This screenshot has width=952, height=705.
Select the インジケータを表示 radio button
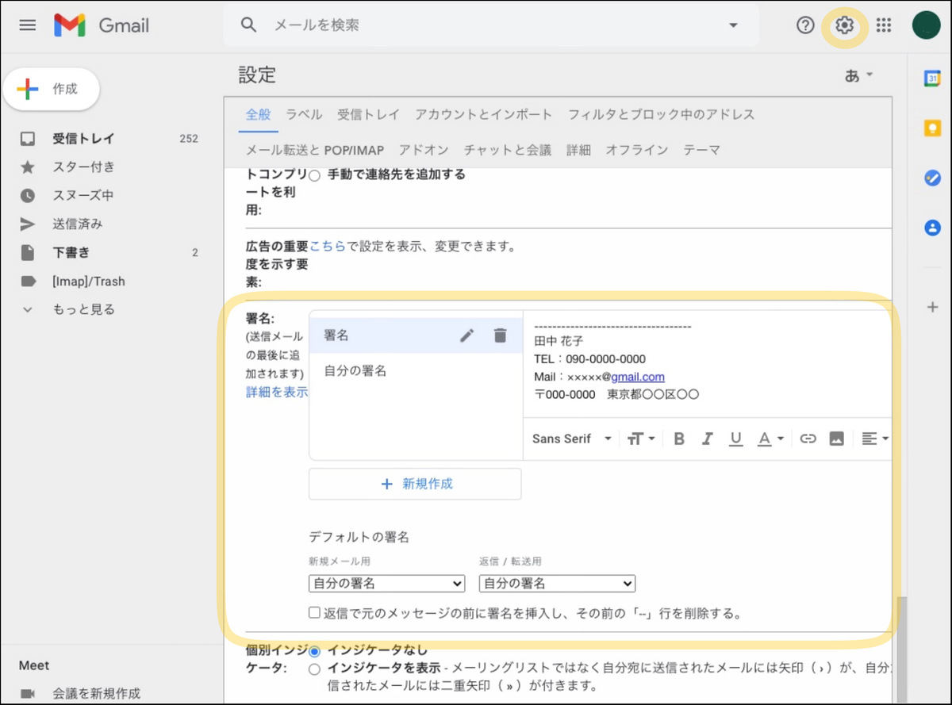point(315,669)
